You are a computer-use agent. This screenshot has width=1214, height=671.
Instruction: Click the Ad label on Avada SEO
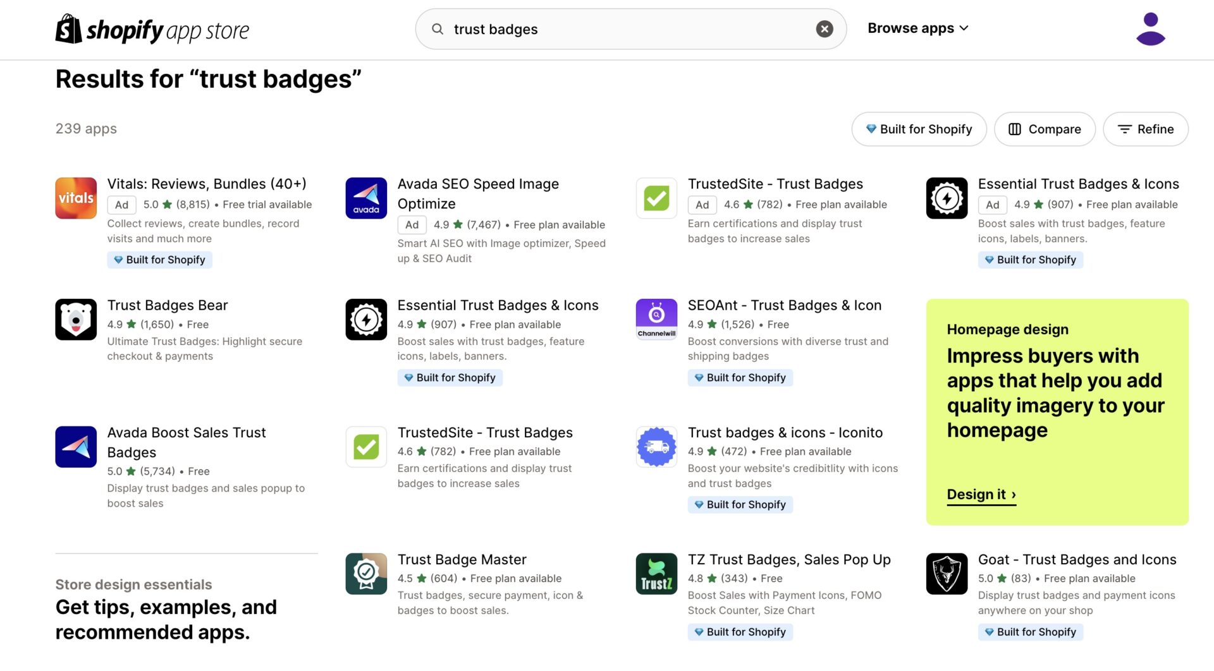(x=412, y=225)
